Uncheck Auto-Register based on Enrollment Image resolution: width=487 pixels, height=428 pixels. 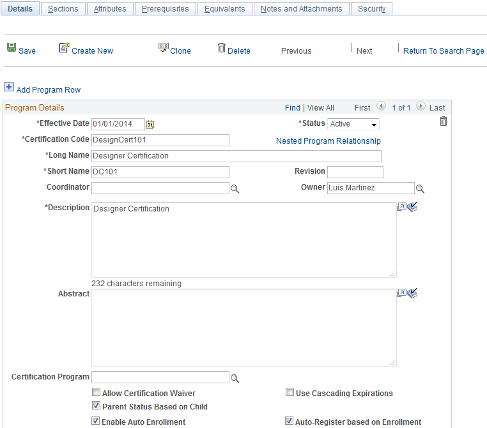[289, 421]
